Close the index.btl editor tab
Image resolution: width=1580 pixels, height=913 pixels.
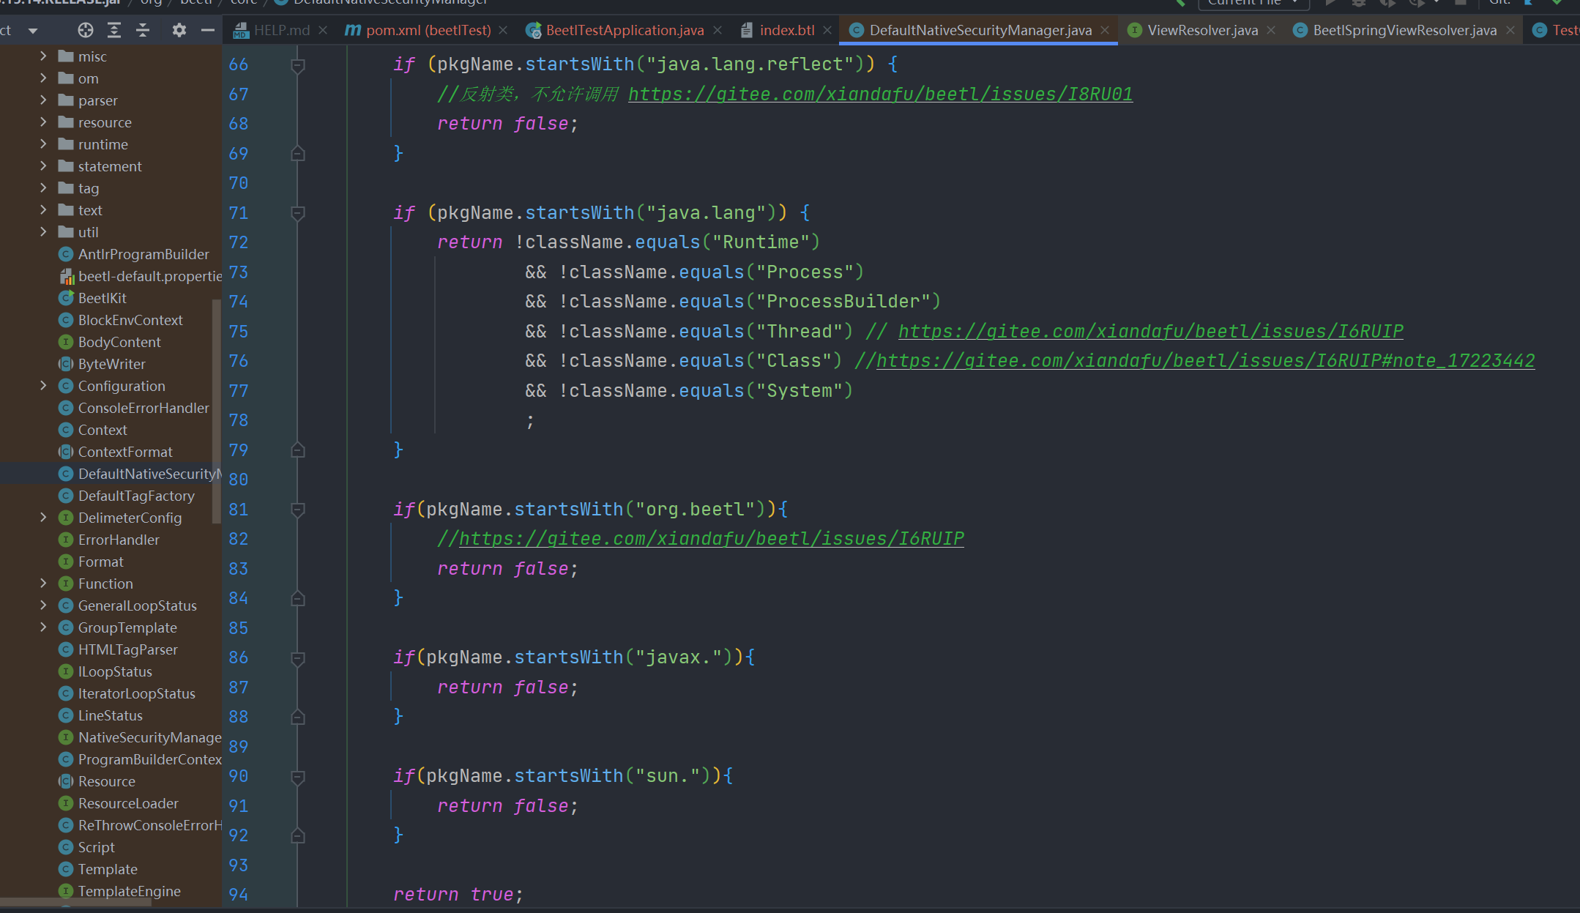(827, 30)
